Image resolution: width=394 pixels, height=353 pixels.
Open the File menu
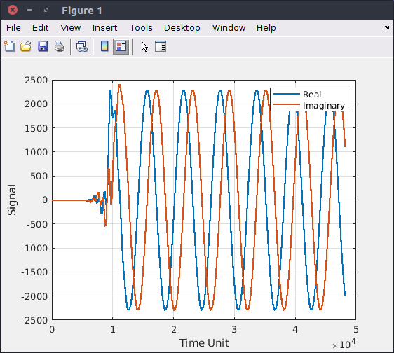[x=13, y=28]
